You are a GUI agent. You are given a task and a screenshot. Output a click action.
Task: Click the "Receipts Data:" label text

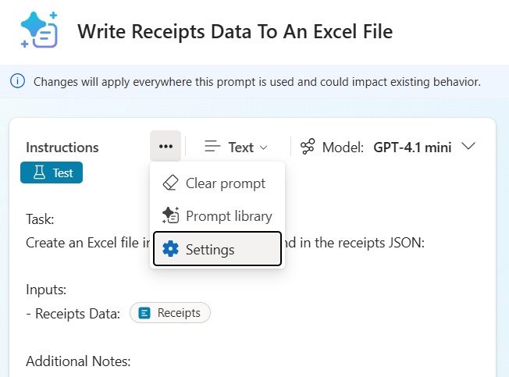point(77,314)
